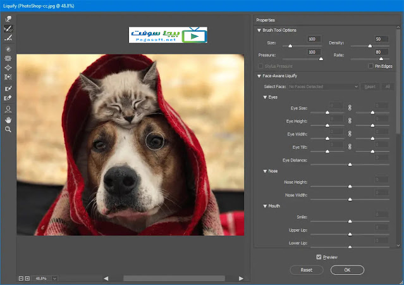Open the zoom percentage dropdown
This screenshot has width=404, height=285.
coord(54,278)
